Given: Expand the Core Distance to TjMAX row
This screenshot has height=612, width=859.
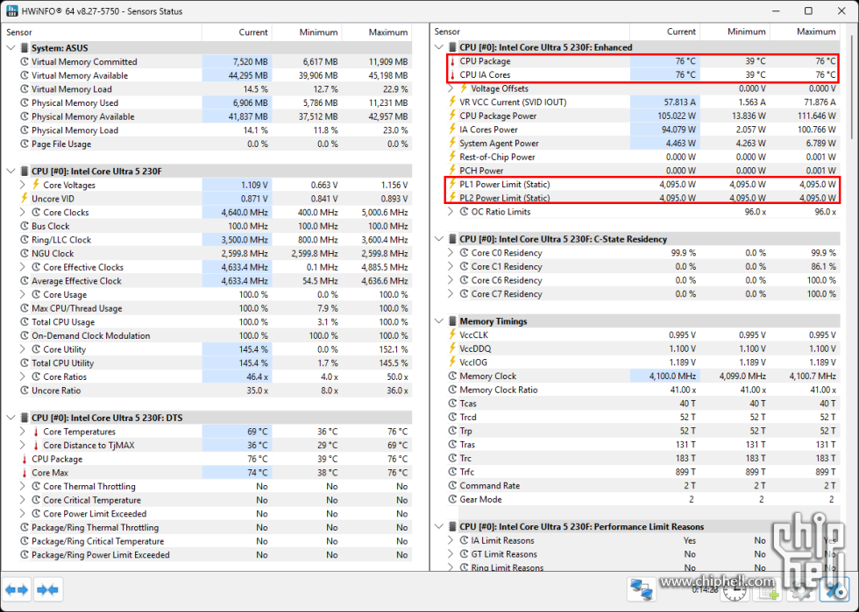Looking at the screenshot, I should click(23, 445).
